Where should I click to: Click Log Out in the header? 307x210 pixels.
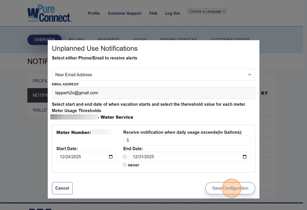172,13
